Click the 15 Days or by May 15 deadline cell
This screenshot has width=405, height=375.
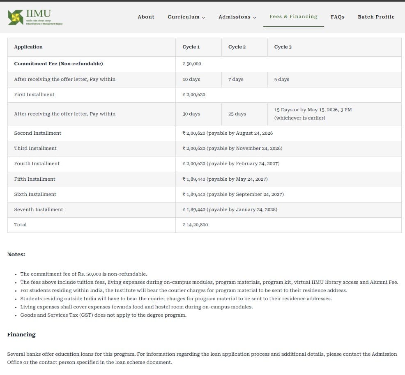(313, 114)
